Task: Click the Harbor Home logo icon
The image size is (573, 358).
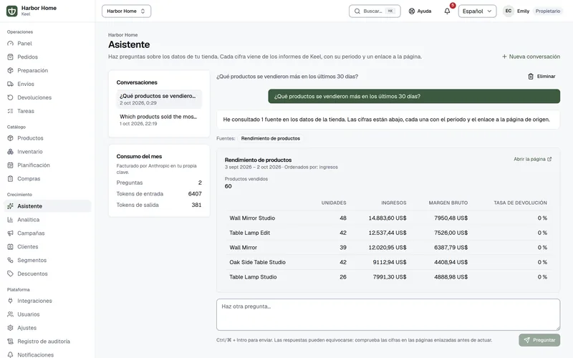Action: click(12, 11)
